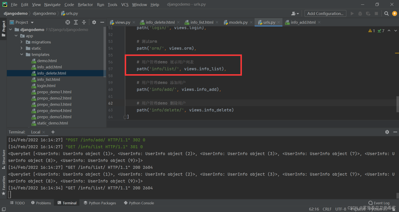Open the TODO tool window
Viewport: 399px width, 212px height.
click(17, 203)
